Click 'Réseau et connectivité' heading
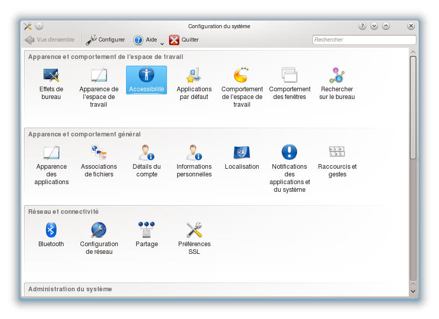 pos(64,212)
